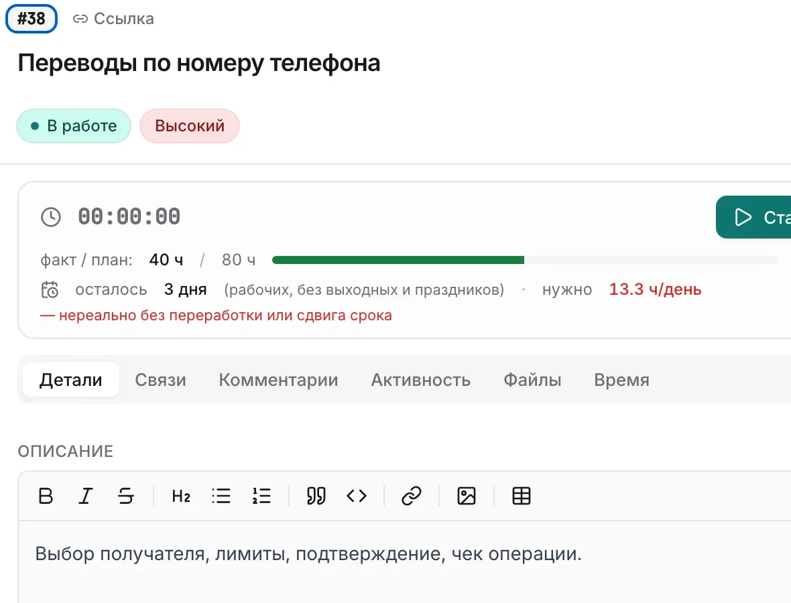Show the Активность tab

421,380
